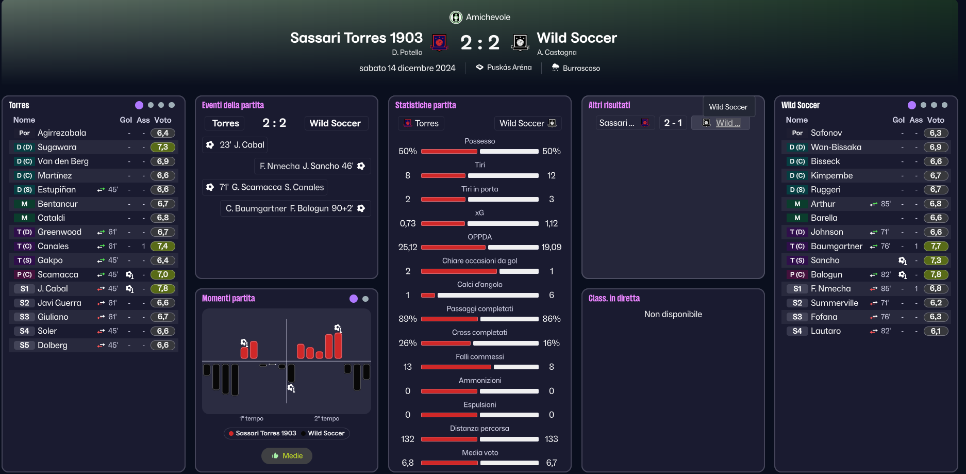Viewport: 966px width, 474px height.
Task: Open the Altri risultati panel header
Action: click(609, 105)
